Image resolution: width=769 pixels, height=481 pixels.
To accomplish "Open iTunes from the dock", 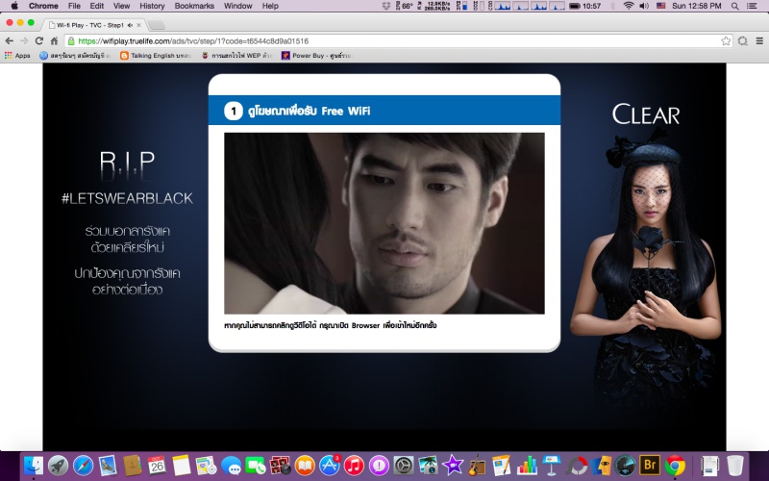I will 354,466.
